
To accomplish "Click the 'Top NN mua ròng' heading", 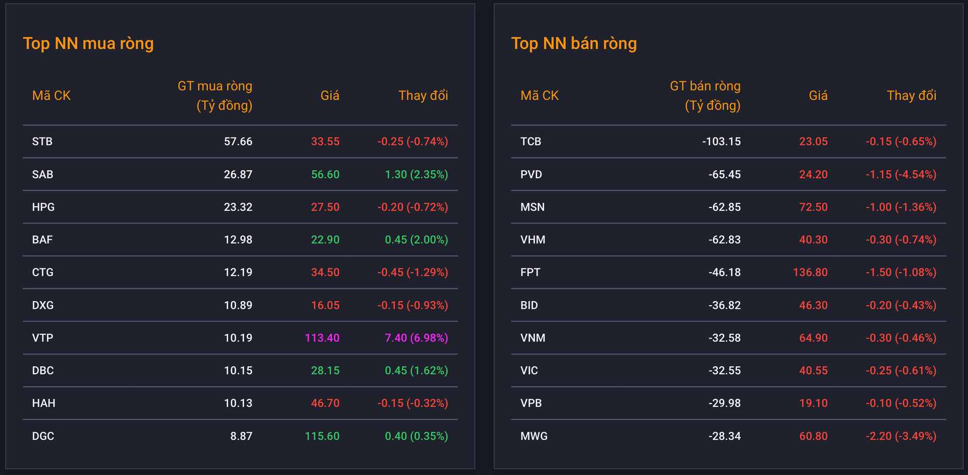I will coord(88,44).
